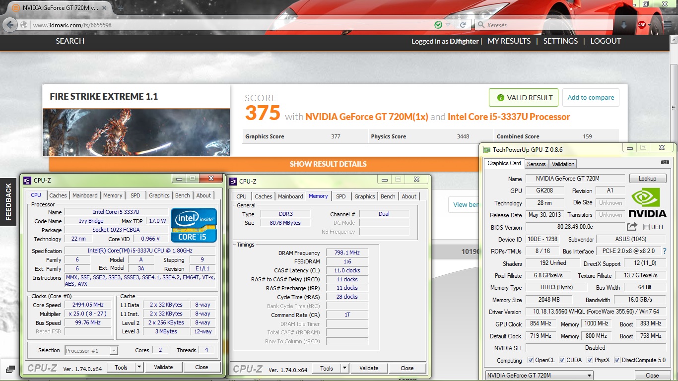Click the URL address field
Viewport: 678px width, 381px height.
pos(231,25)
